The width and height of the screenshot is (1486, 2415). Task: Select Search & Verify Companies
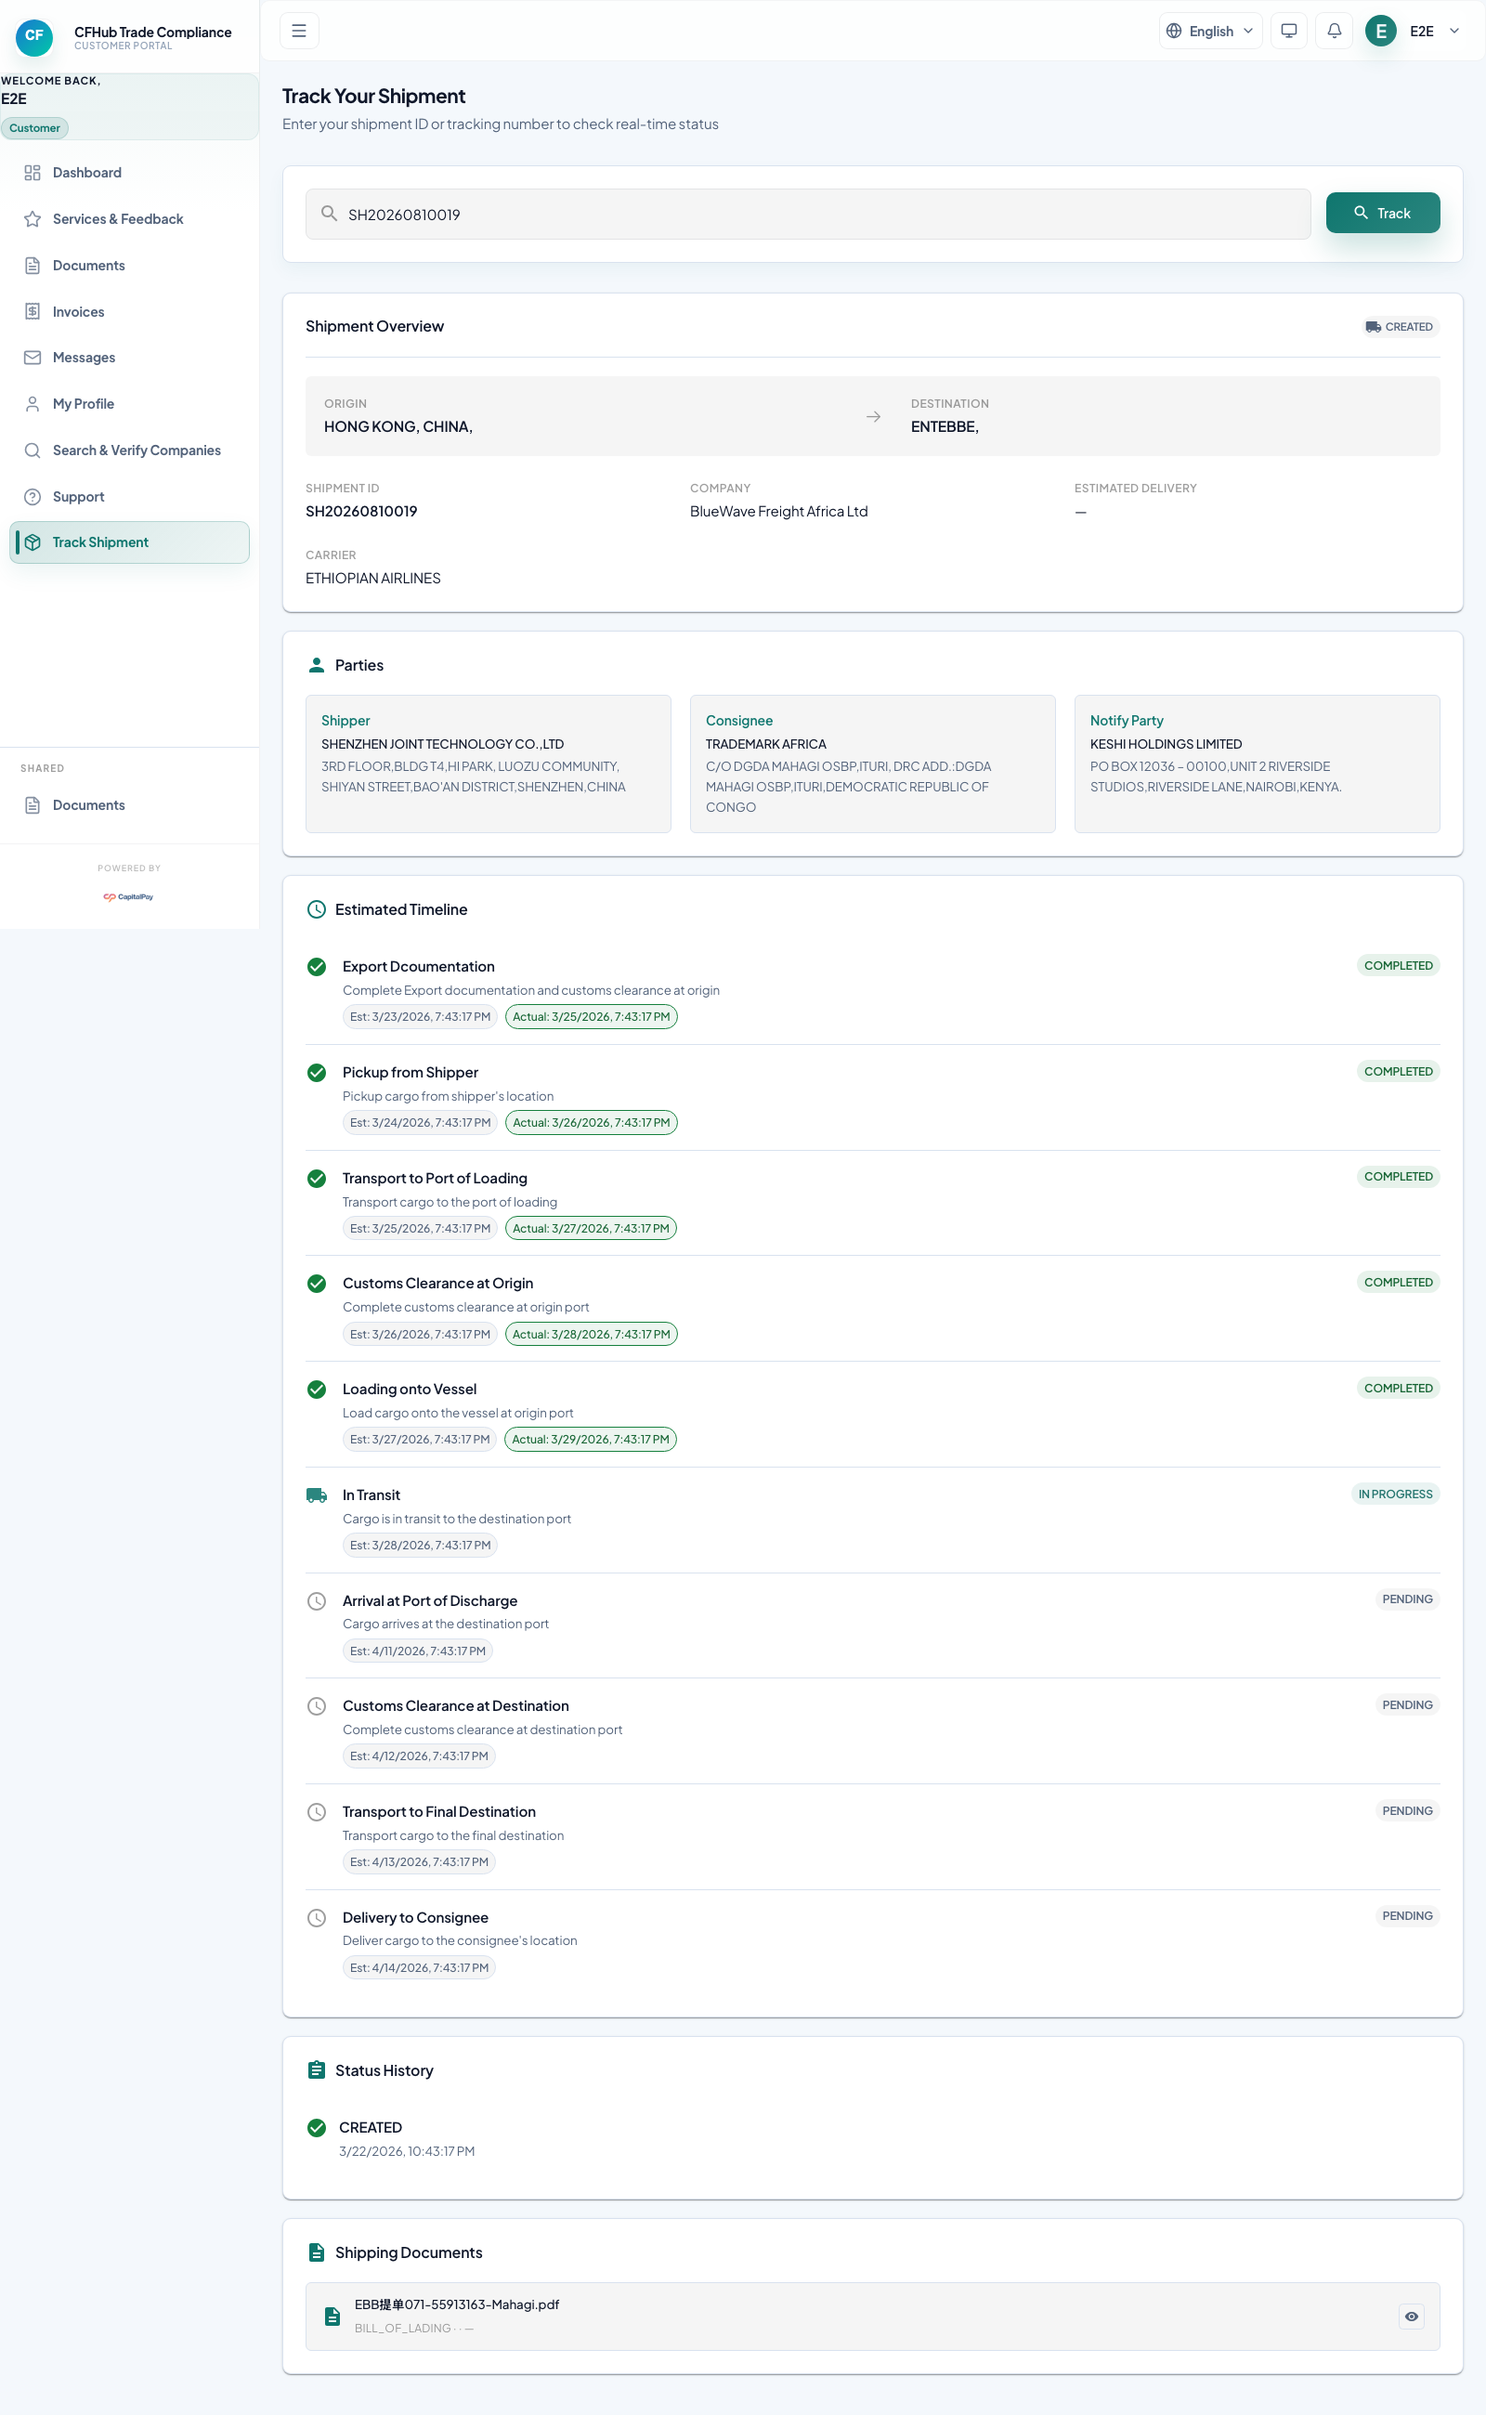point(137,450)
